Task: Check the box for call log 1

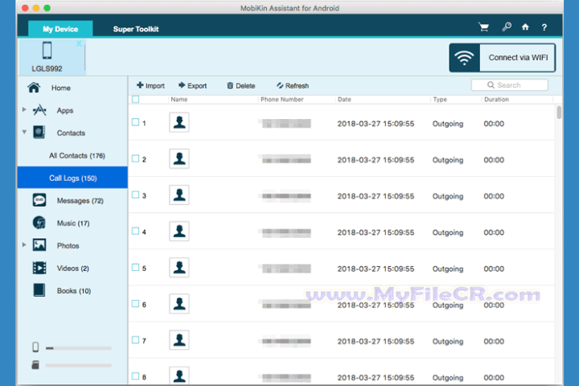Action: click(136, 122)
